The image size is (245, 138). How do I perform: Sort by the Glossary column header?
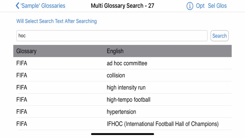[x=26, y=51]
